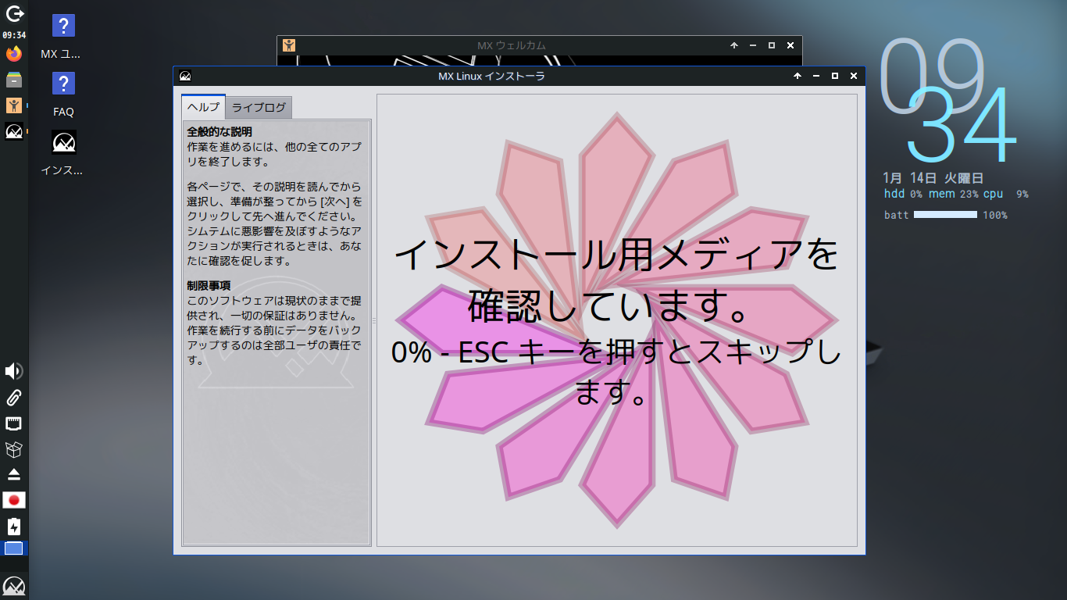
Task: Click the cpu 9% desktop readout
Action: [1005, 194]
